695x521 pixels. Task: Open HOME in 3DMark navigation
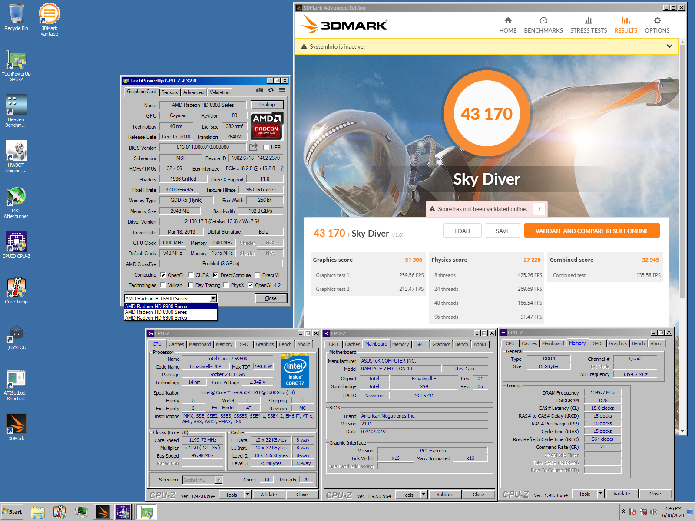click(508, 25)
